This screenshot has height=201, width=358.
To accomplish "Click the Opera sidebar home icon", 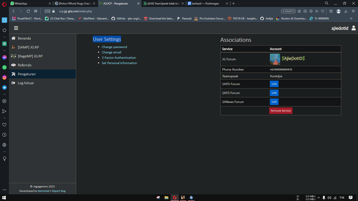I will click(4, 20).
